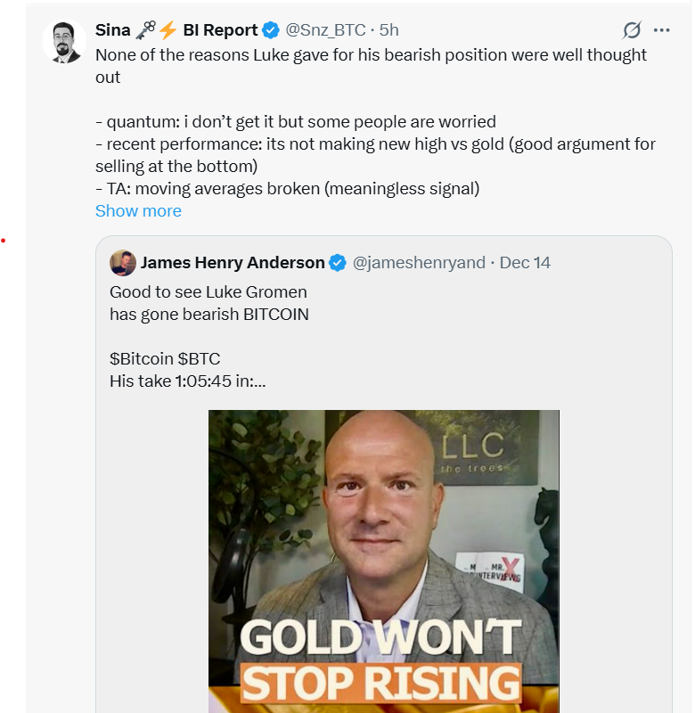
Task: Click James Henry Anderson's small avatar
Action: (122, 263)
